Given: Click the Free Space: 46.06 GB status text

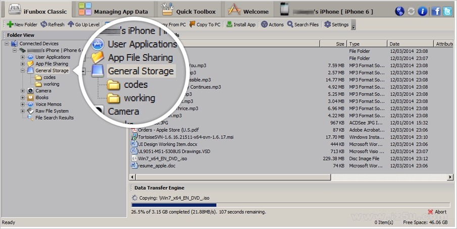Looking at the screenshot, I should (425, 222).
